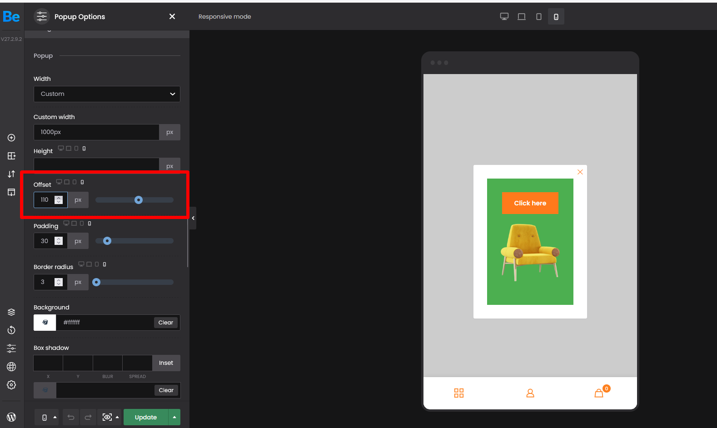
Task: Toggle Border radius tablet device icon
Action: 97,264
